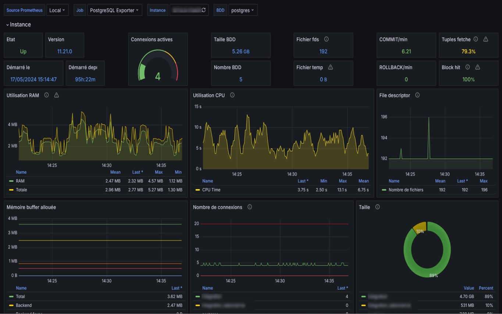Click the Connexions actives panel title
This screenshot has height=314, width=502.
[152, 39]
